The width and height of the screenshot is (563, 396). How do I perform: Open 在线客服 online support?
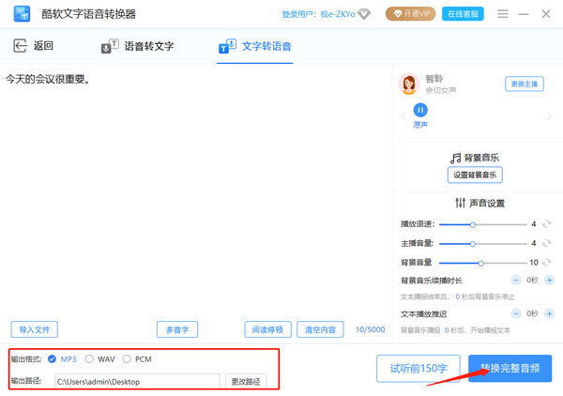(x=463, y=14)
